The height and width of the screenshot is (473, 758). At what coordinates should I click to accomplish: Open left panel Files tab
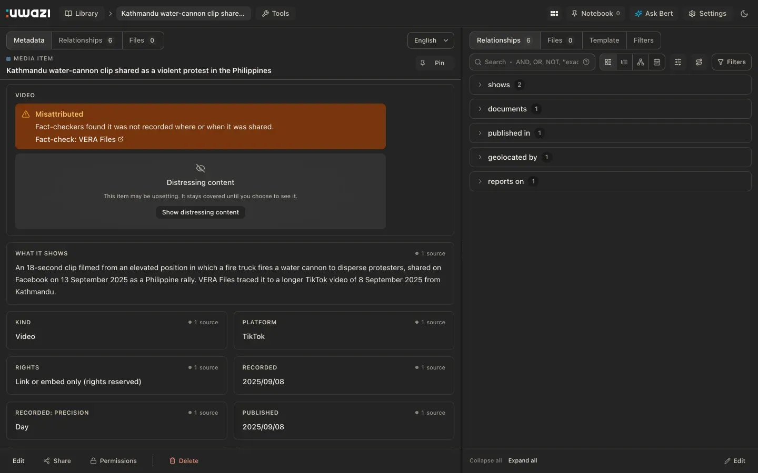click(143, 40)
